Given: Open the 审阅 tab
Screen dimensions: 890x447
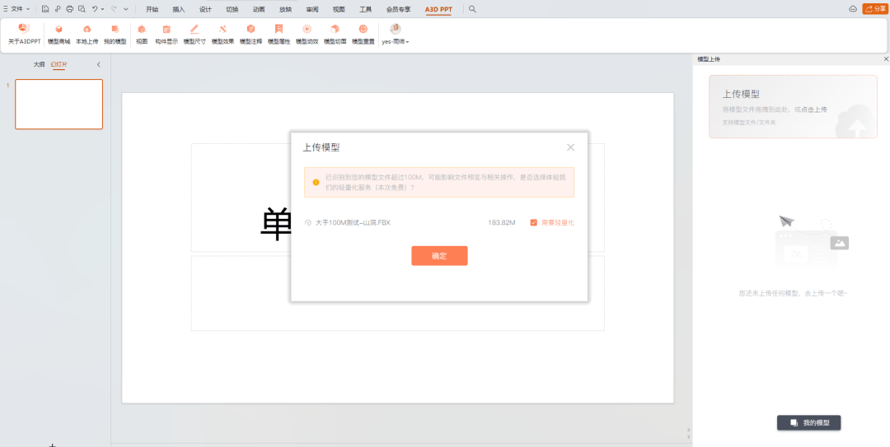Looking at the screenshot, I should point(312,9).
